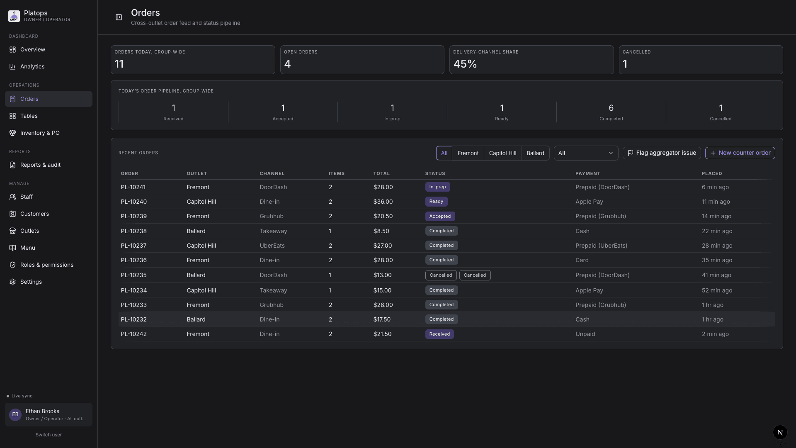Click the Cancelled stat card

(701, 60)
